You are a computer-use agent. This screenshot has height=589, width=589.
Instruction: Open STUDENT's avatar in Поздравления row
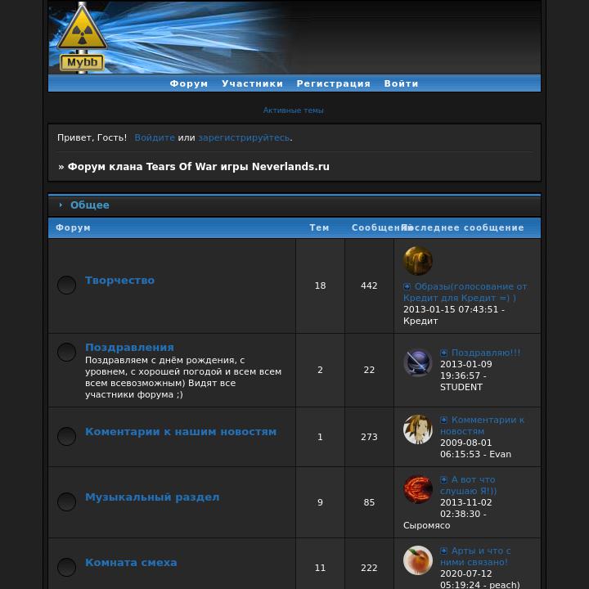(x=418, y=363)
